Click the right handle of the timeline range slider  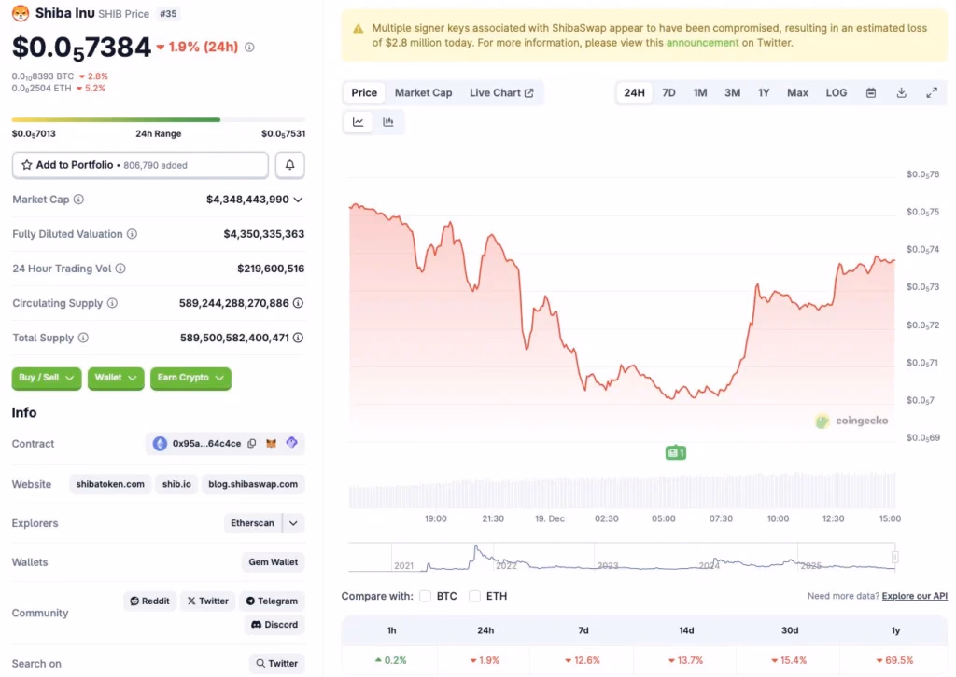(x=894, y=558)
